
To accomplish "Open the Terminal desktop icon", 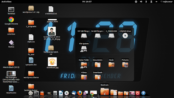I will pos(11,10).
